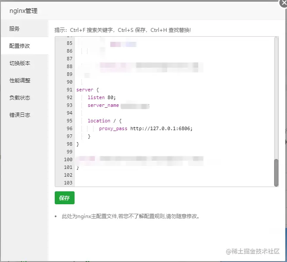This screenshot has width=287, height=262.
Task: Click the empty line 102 in editor
Action: 175,175
